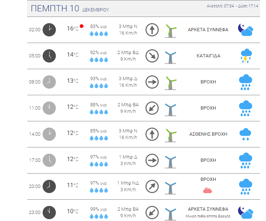Viewport: 266px width, 221px height.
Task: Click the humidity droplets at 17:00
Action: pyautogui.click(x=99, y=164)
